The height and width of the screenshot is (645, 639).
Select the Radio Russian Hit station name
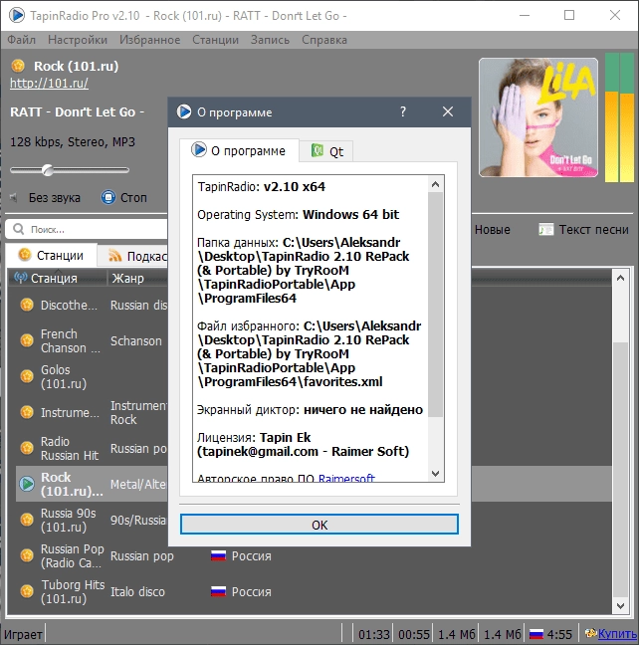coord(70,448)
